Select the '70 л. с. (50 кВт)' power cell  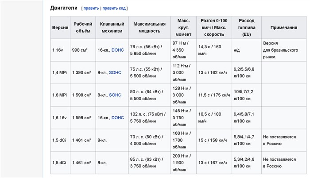tap(150, 140)
